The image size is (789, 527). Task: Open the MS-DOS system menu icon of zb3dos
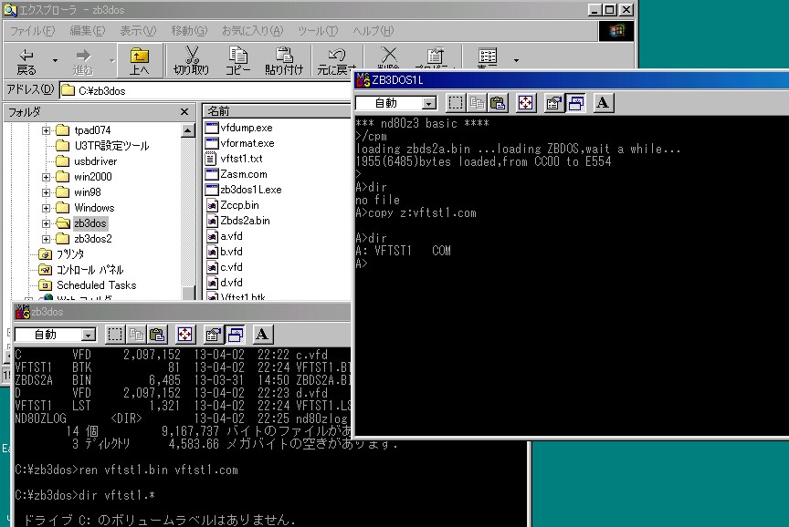click(23, 312)
